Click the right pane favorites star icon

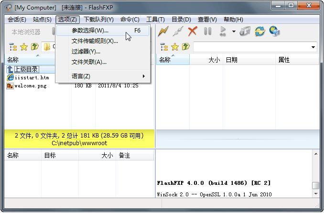(x=174, y=47)
